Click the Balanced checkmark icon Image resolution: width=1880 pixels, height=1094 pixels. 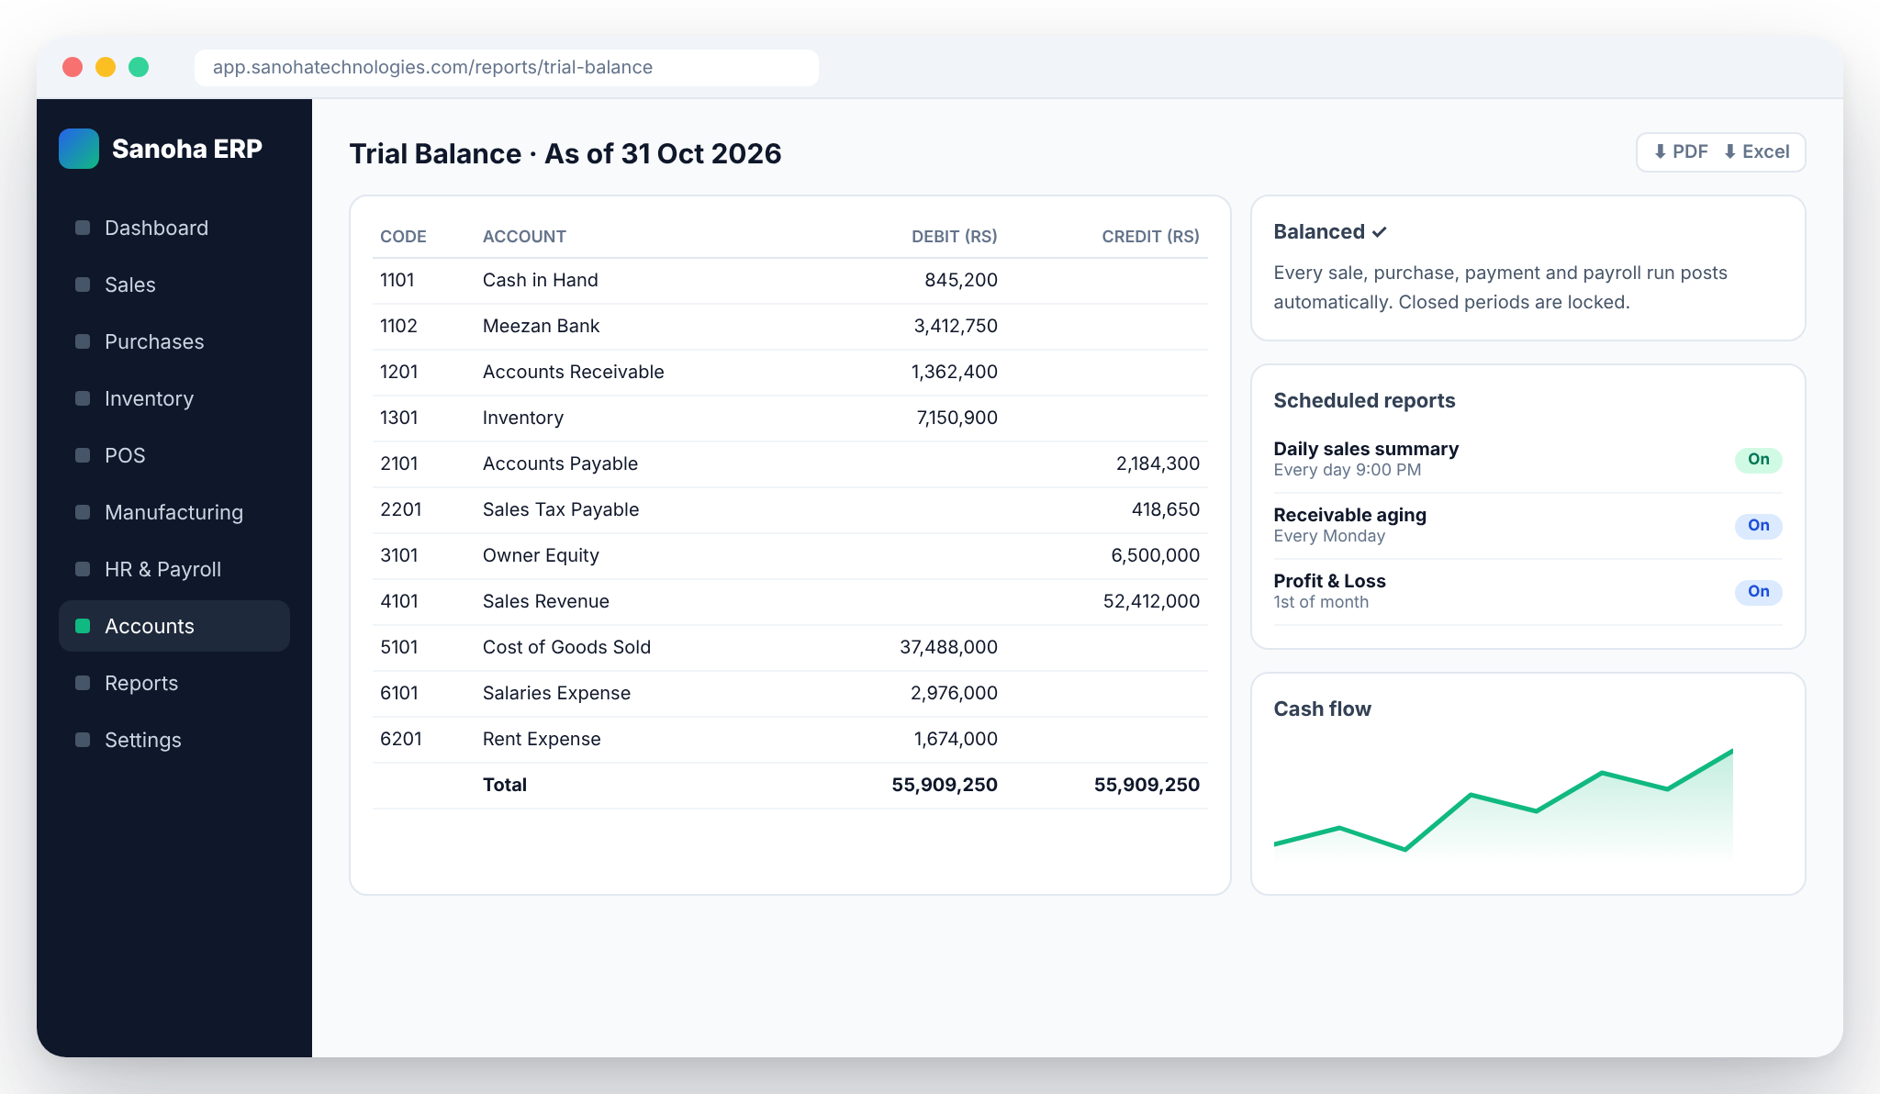1379,232
